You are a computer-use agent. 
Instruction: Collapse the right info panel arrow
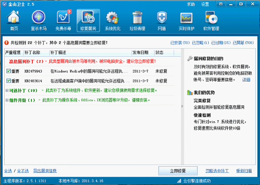pyautogui.click(x=183, y=106)
